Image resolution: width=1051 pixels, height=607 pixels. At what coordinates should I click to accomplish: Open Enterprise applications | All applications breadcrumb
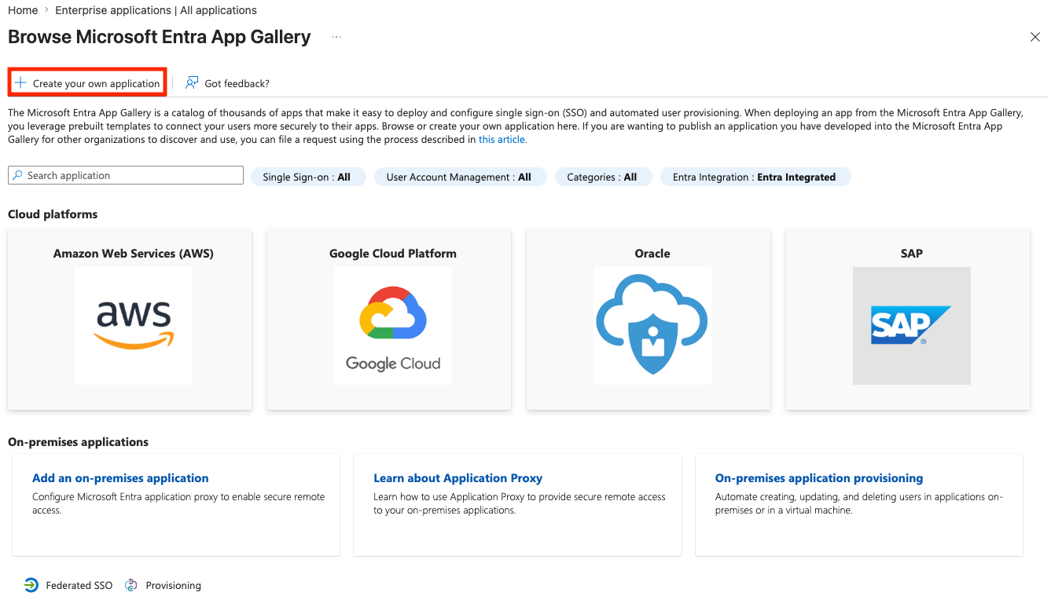(x=156, y=10)
